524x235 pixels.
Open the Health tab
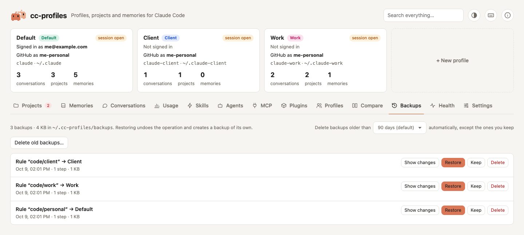point(442,105)
